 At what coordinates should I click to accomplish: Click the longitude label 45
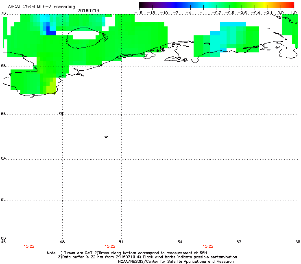pyautogui.click(x=3, y=242)
